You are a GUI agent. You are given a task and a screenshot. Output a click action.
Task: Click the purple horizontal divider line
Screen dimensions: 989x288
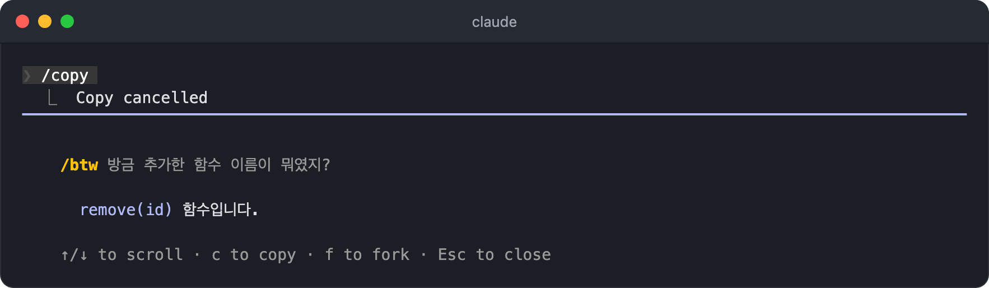[x=494, y=114]
